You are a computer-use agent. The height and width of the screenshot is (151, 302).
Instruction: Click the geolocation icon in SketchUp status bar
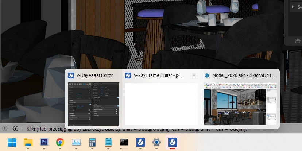[5, 128]
